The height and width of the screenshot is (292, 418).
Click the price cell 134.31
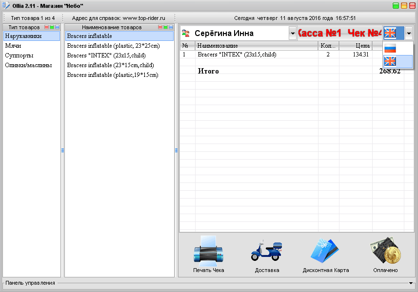coord(356,55)
